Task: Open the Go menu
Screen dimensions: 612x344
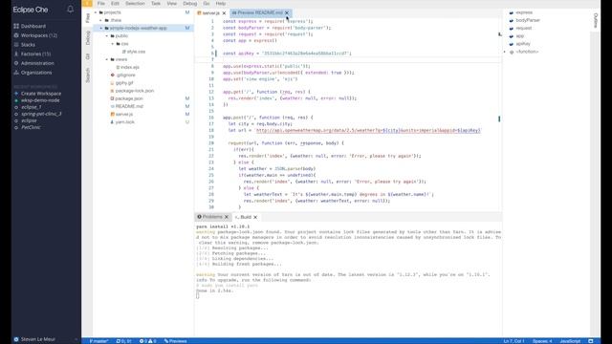Action: (x=207, y=4)
